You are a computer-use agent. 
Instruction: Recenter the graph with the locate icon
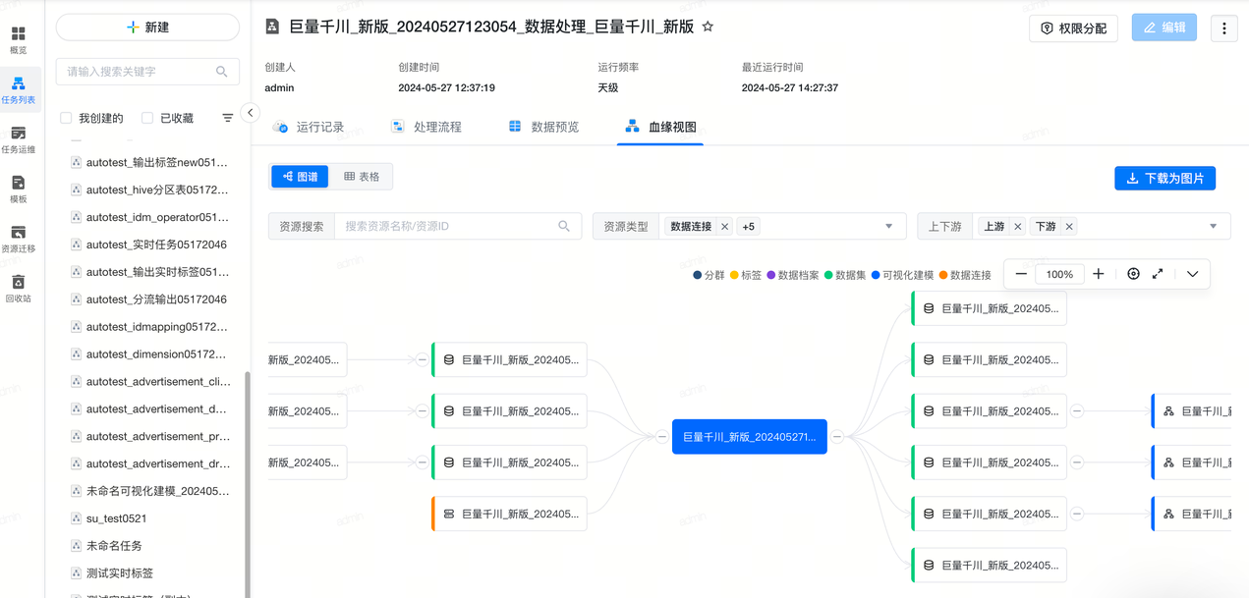coord(1133,274)
